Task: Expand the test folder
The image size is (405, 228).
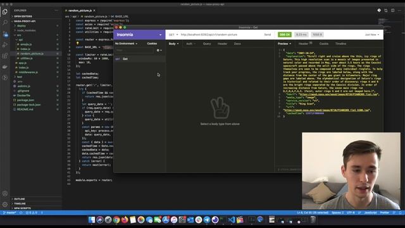Action: (x=20, y=77)
